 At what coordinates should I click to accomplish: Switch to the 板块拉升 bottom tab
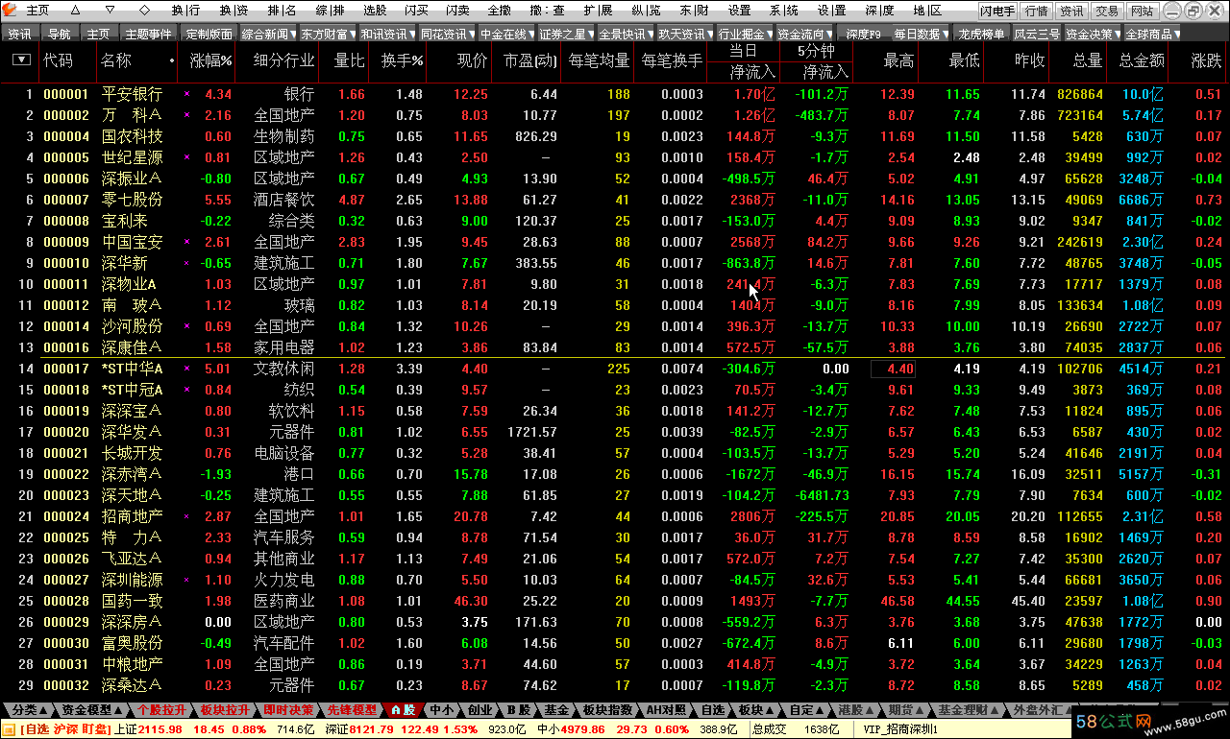coord(225,710)
